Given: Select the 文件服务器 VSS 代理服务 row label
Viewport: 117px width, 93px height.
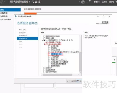Looking at the screenshot, I should click(60, 62).
